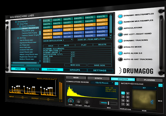Open the Sort By Peak Amplitude dropdown
The width and height of the screenshot is (166, 116).
(95, 39)
